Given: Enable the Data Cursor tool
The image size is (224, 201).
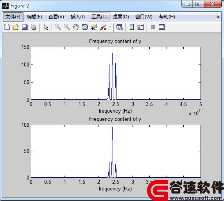Looking at the screenshot, I should tap(94, 27).
